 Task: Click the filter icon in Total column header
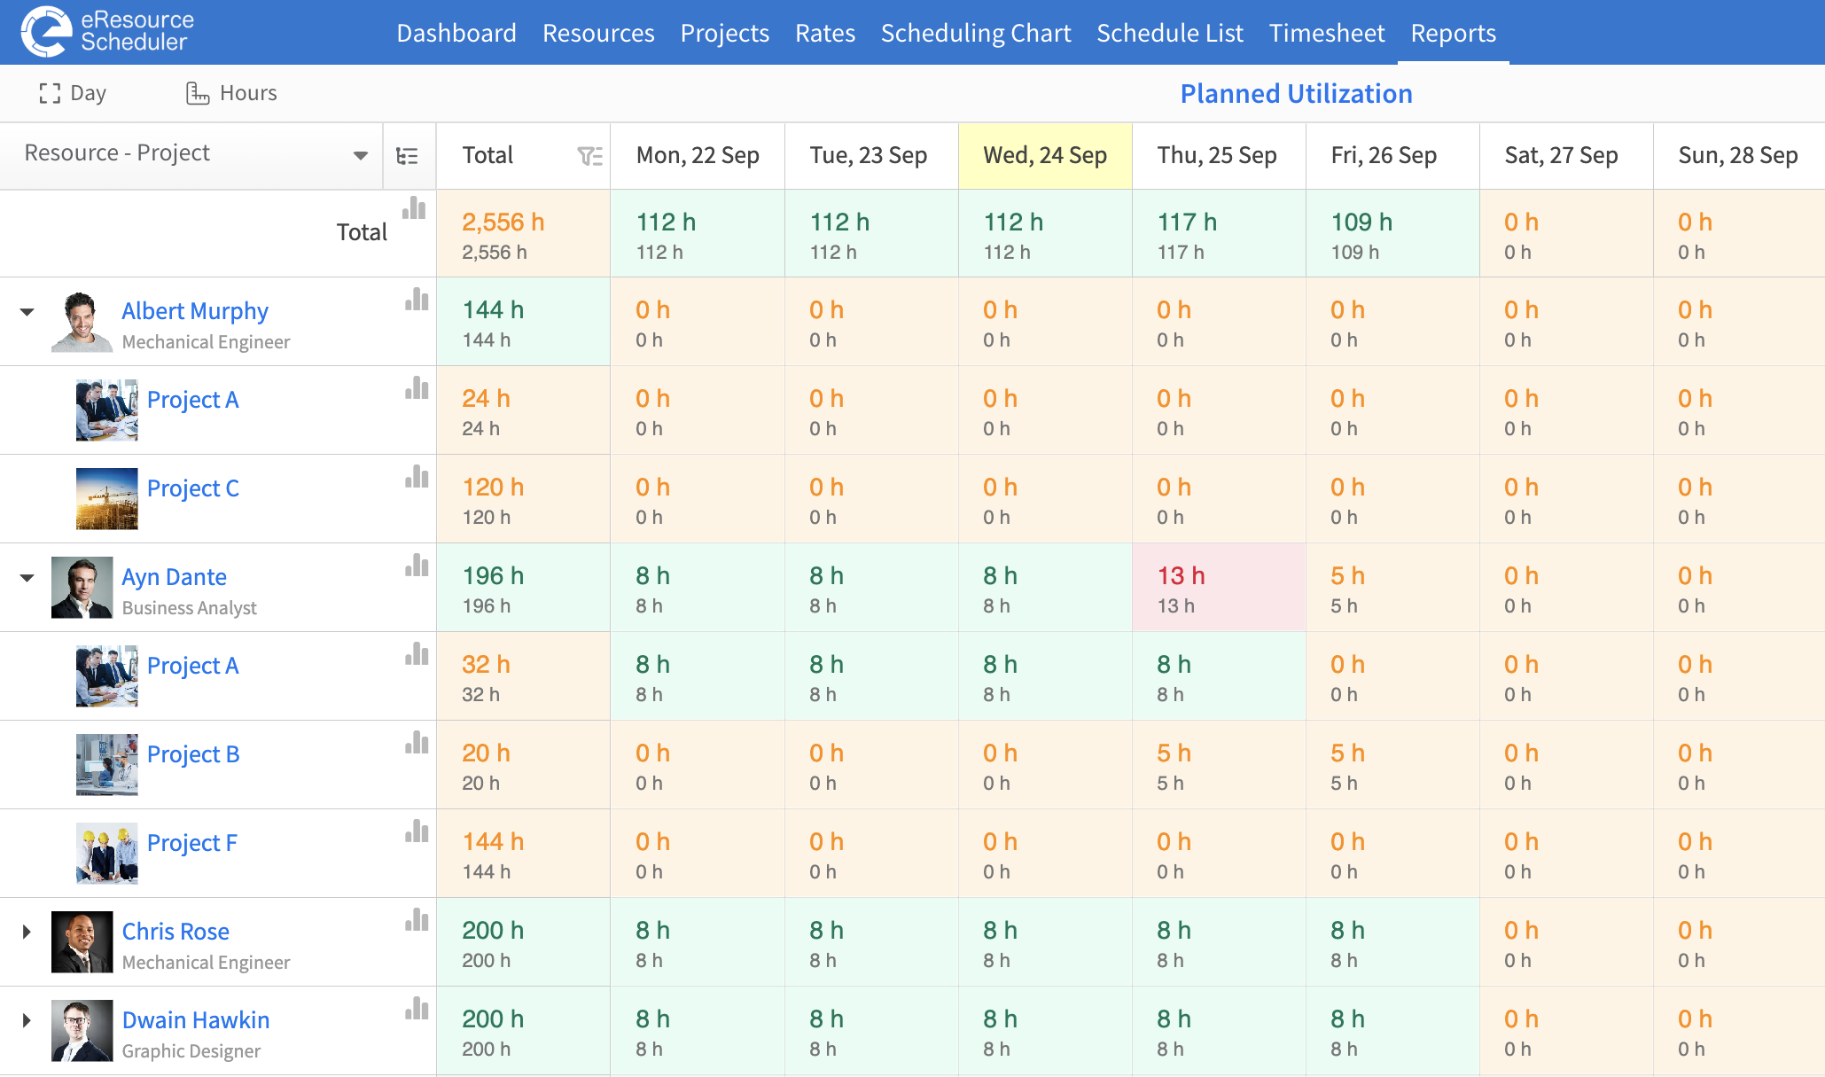[x=589, y=156]
